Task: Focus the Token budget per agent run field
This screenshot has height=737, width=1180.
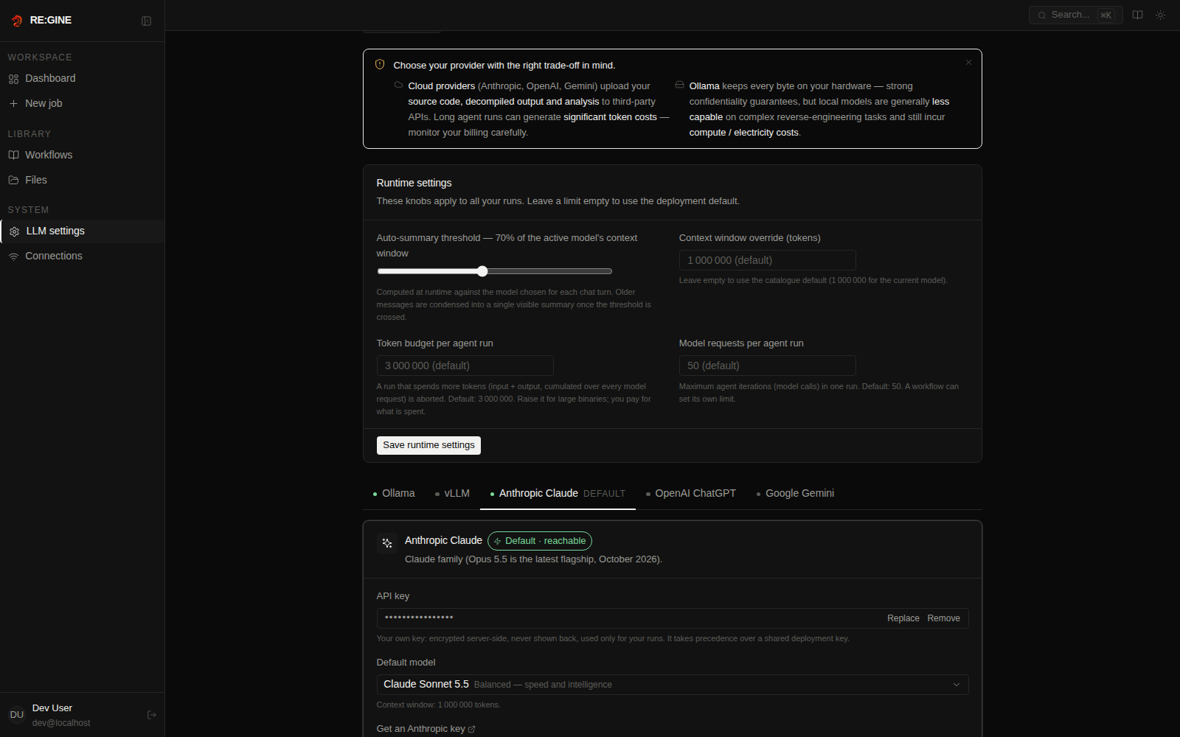Action: pos(465,366)
